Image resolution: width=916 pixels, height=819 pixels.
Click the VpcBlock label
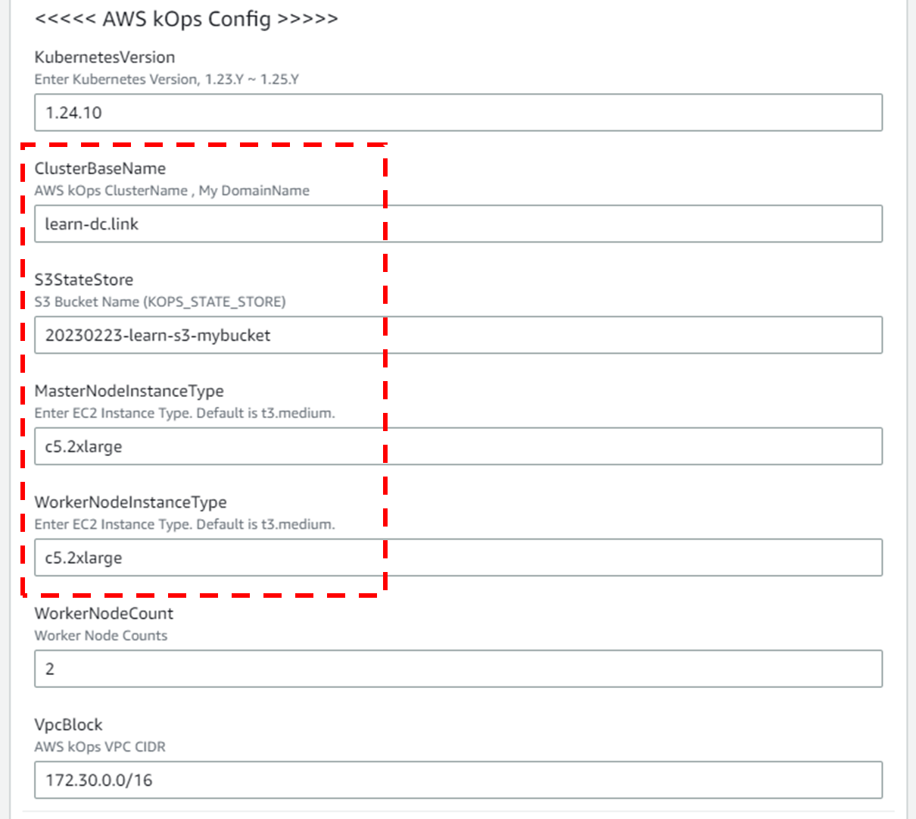(68, 725)
